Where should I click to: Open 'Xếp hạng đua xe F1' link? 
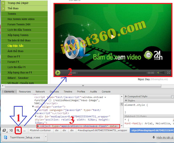click(x=24, y=72)
